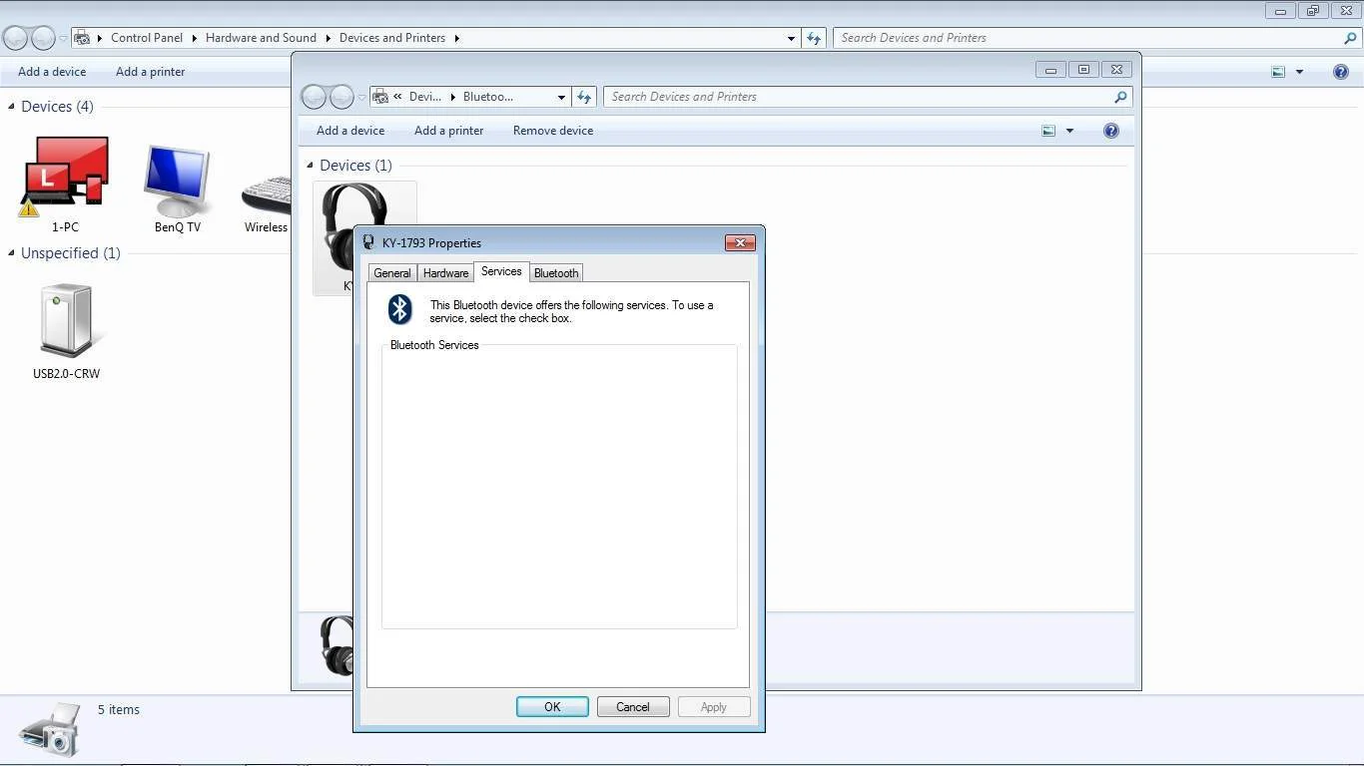Open recent pages dropdown in Bluetooth window
Screen dimensions: 1364x766
(360, 97)
